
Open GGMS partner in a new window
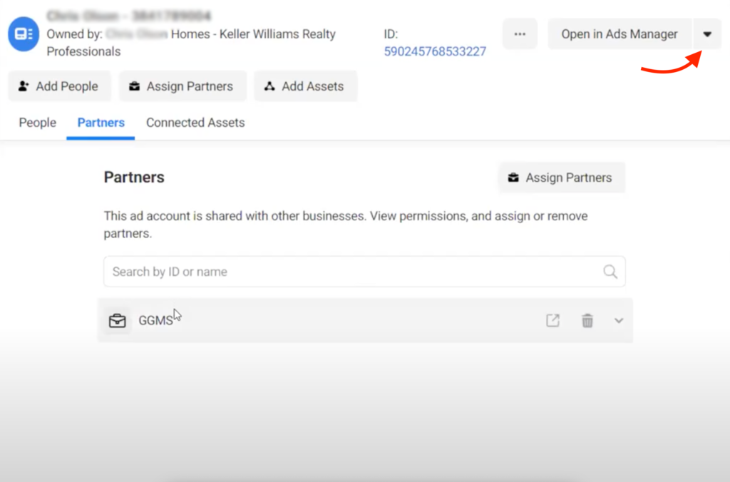point(552,321)
